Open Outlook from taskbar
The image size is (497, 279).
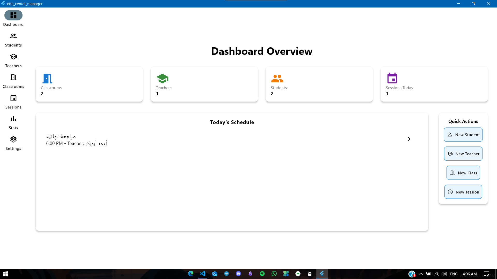tap(215, 274)
